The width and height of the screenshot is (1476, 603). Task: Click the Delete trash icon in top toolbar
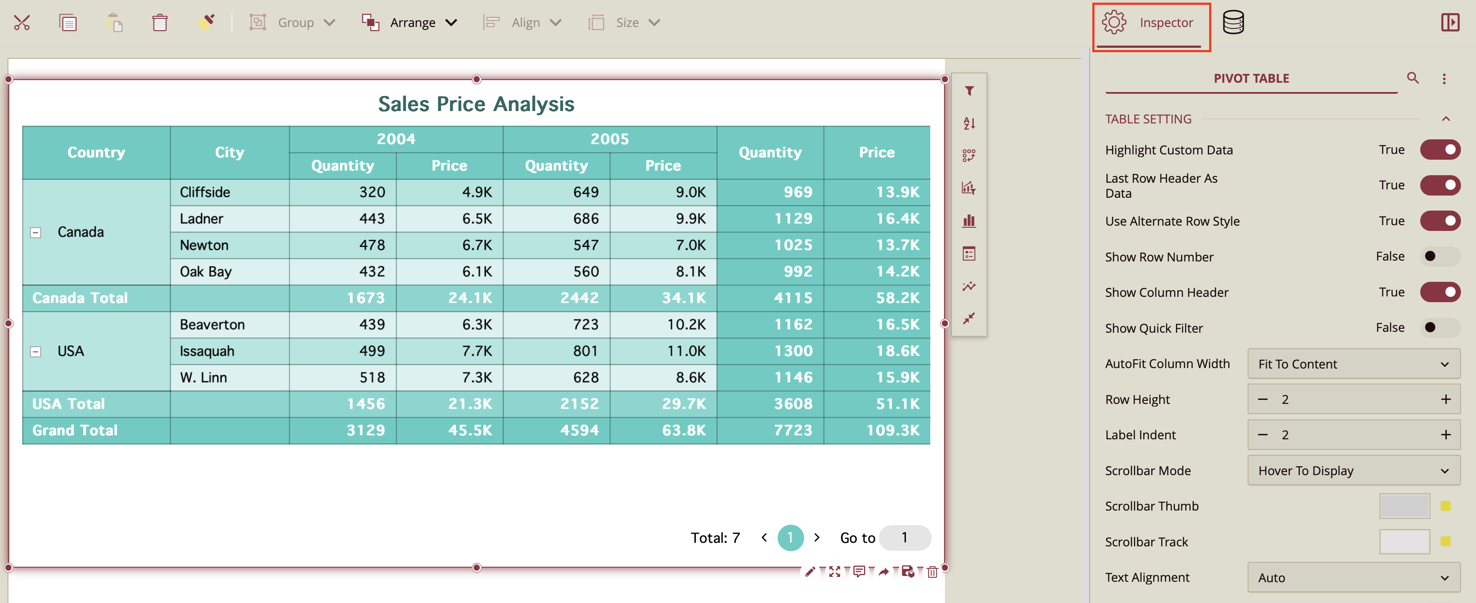[x=159, y=23]
